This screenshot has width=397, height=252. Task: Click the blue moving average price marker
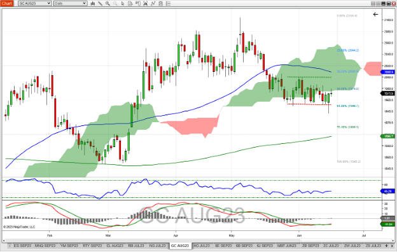coord(388,72)
